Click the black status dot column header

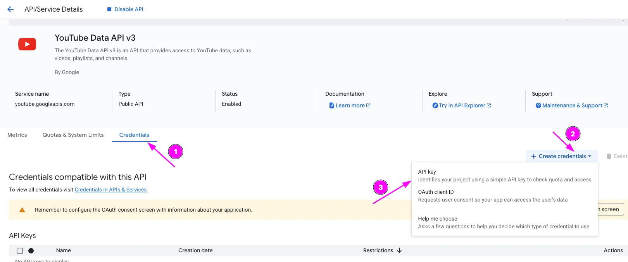31,251
